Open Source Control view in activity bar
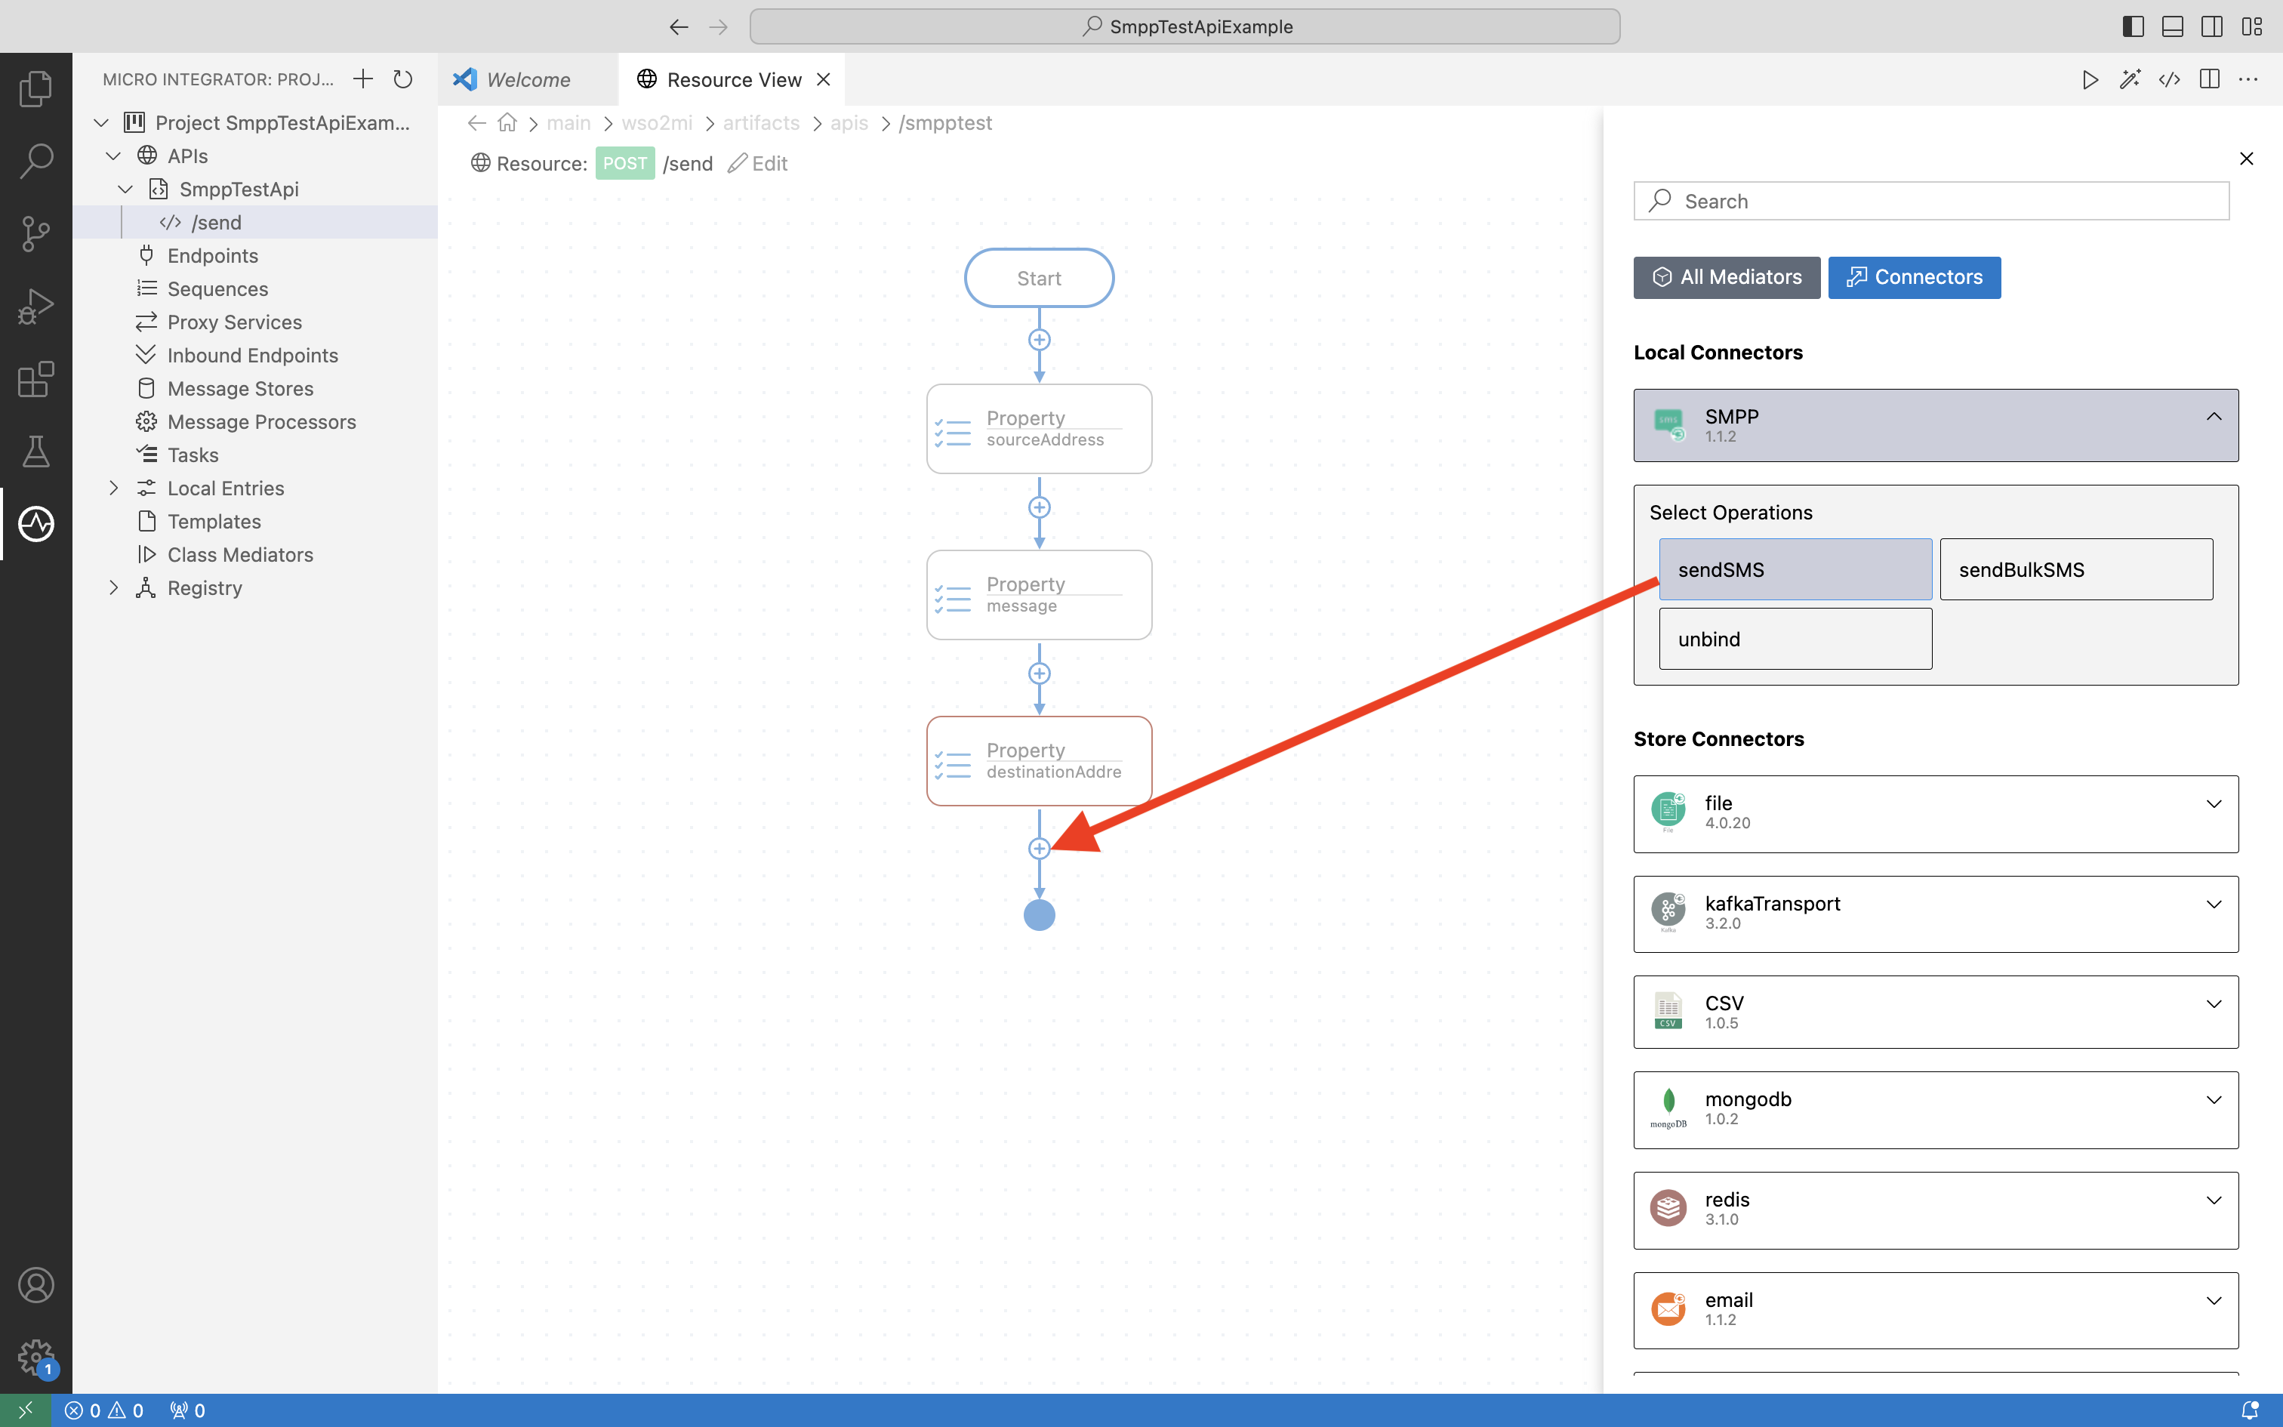 pyautogui.click(x=35, y=234)
